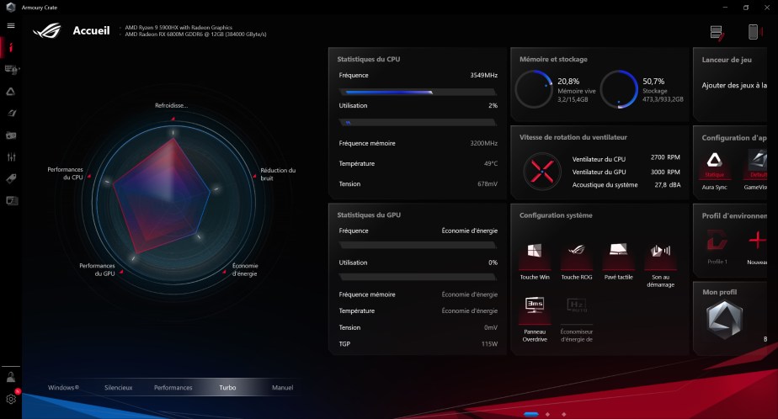Viewport: 778px width, 419px height.
Task: Click the fan icon in the ventilateur panel
Action: tap(542, 172)
